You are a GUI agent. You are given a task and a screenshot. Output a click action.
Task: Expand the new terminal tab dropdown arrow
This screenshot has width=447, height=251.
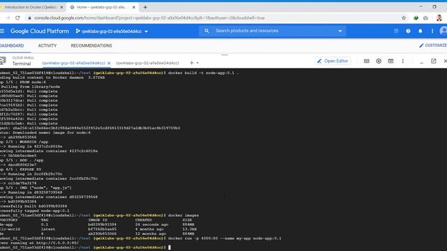coord(198,63)
